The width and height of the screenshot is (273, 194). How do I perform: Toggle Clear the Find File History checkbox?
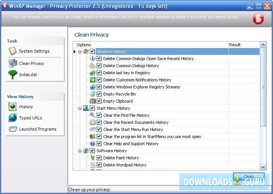coord(99,115)
